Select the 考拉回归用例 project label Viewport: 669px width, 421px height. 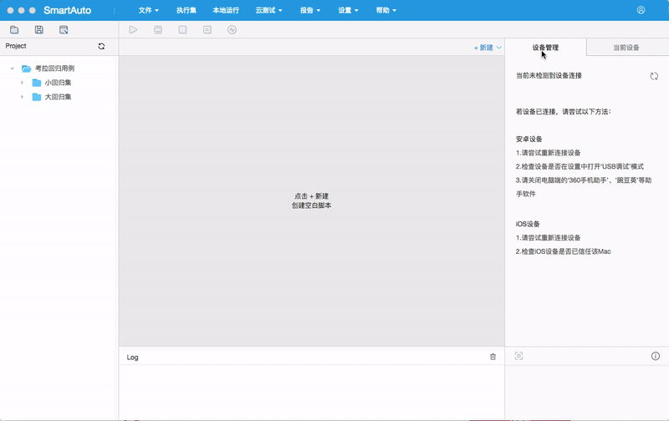pos(54,68)
